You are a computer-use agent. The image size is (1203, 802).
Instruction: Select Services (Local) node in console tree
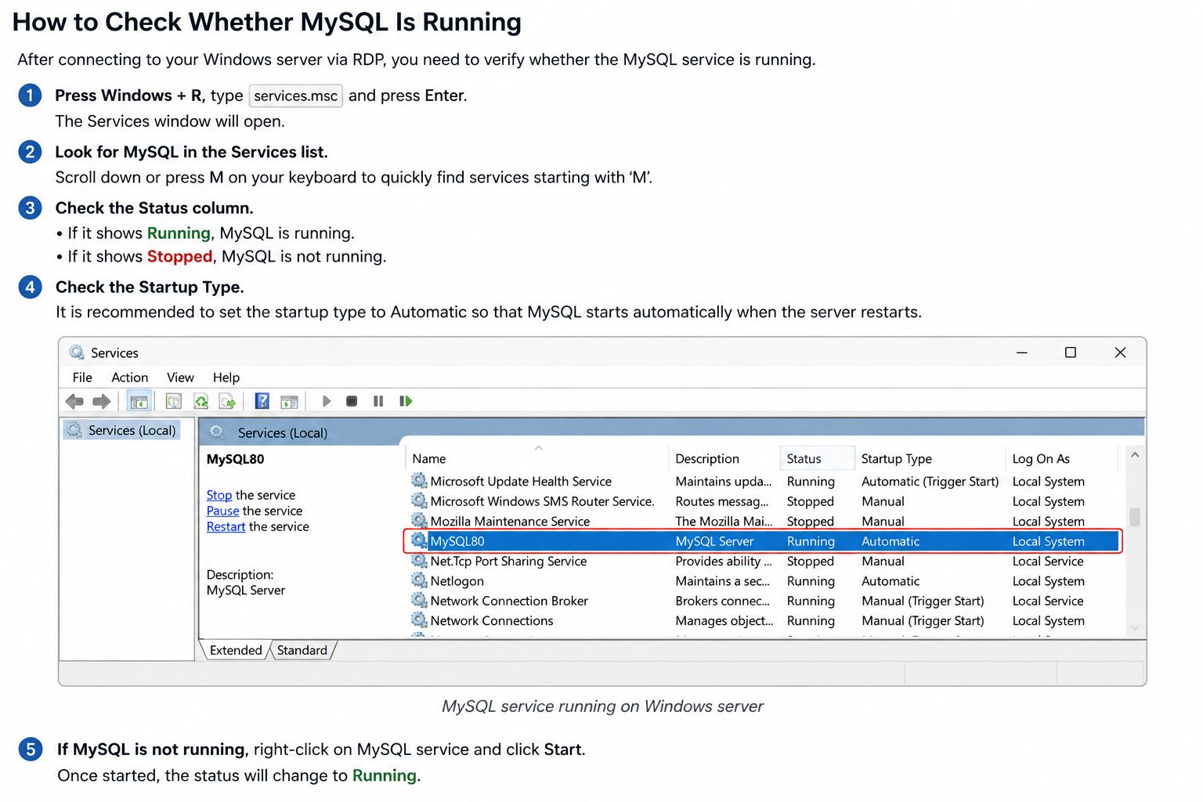pos(121,431)
